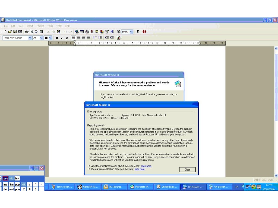This screenshot has width=278, height=208.
Task: Open the Table menu
Action: tap(59, 26)
